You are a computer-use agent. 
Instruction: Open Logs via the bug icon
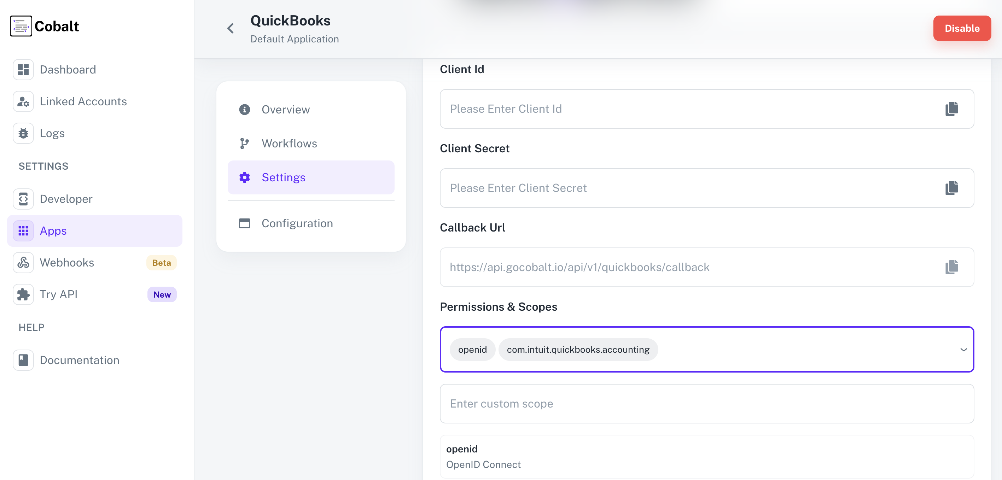(x=23, y=133)
